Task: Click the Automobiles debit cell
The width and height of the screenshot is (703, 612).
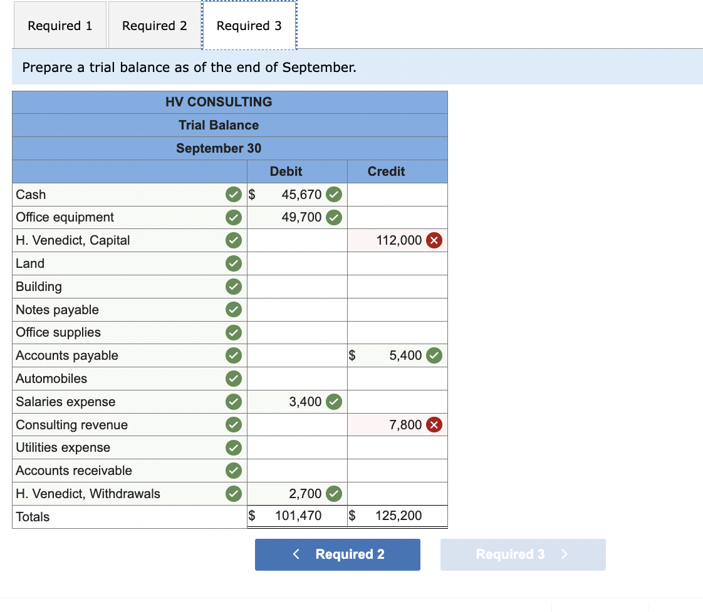Action: pos(297,379)
